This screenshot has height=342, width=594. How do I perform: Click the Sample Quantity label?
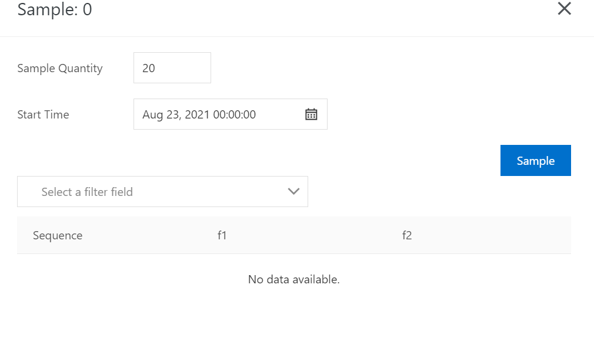pos(60,68)
